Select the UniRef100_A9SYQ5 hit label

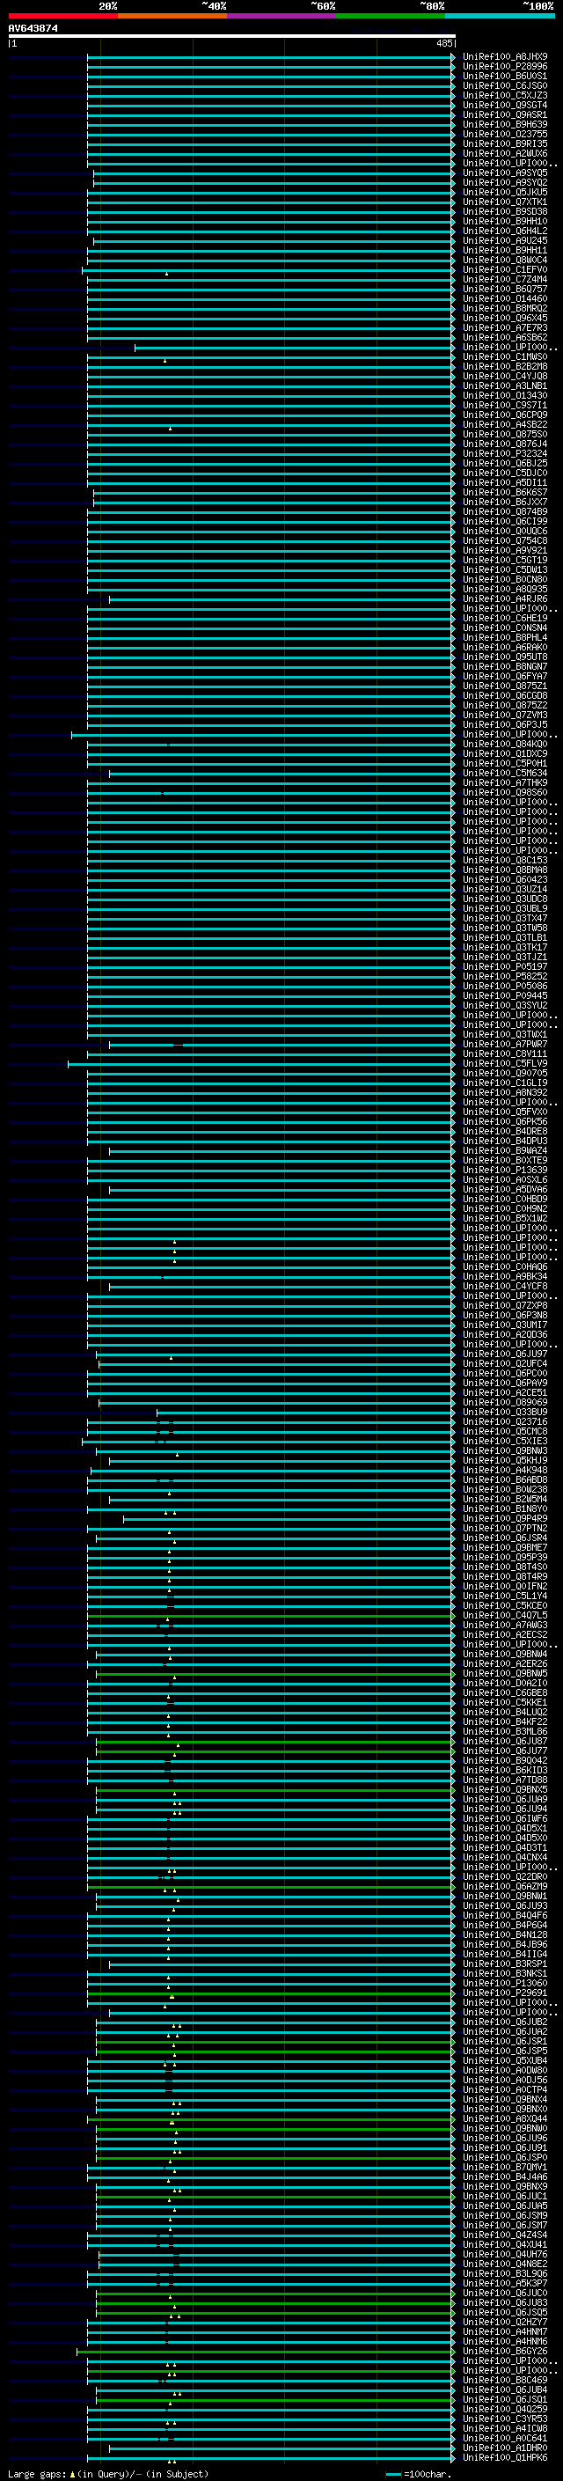[x=504, y=172]
